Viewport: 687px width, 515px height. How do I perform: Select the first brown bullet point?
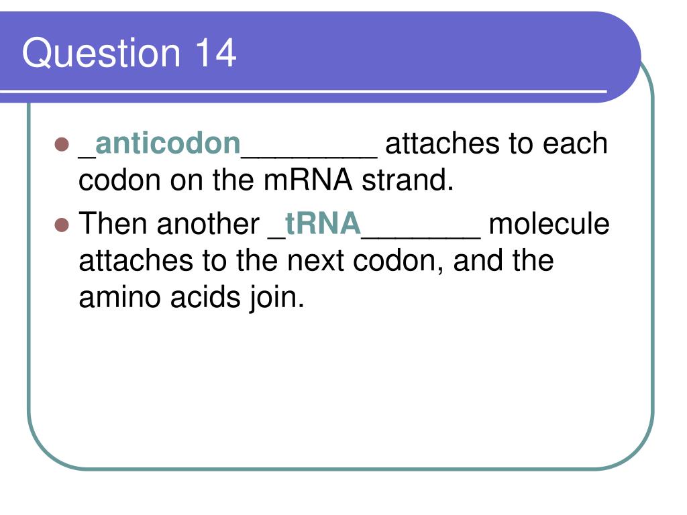(x=62, y=144)
